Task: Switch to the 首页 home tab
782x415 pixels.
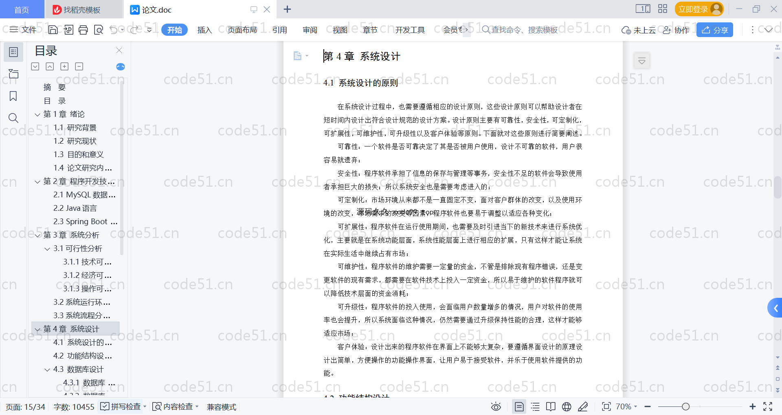Action: [22, 9]
